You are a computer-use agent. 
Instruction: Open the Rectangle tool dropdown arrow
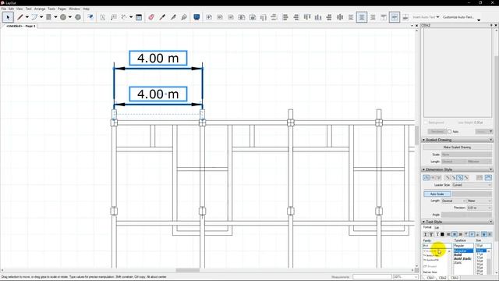[55, 17]
